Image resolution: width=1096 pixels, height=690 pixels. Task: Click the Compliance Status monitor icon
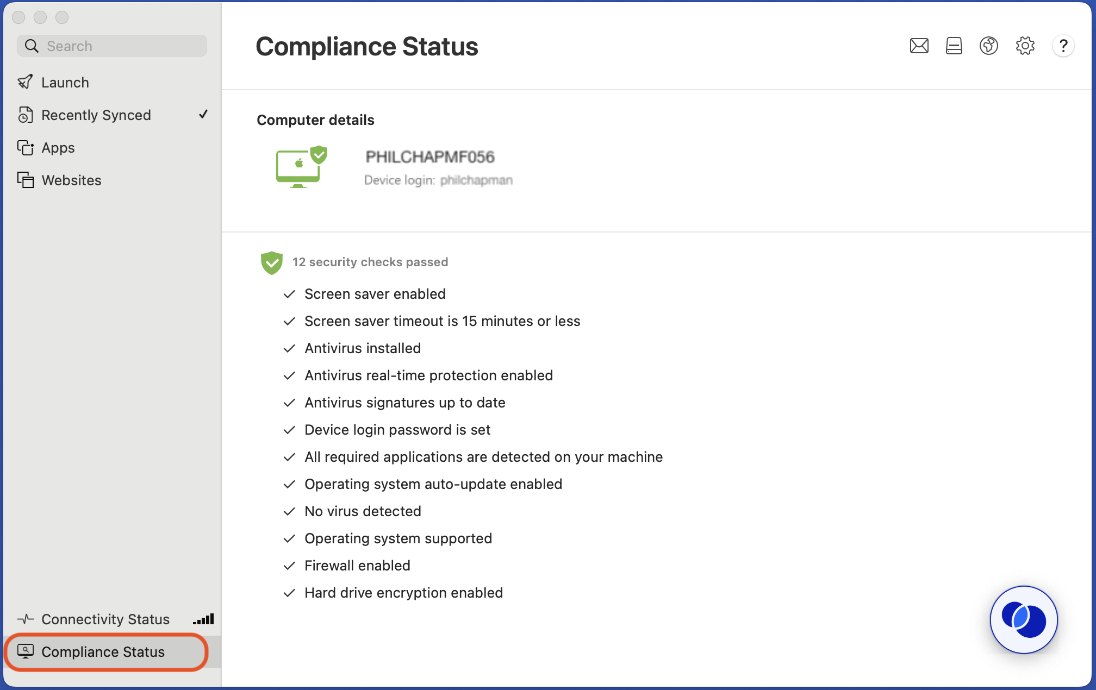point(25,651)
